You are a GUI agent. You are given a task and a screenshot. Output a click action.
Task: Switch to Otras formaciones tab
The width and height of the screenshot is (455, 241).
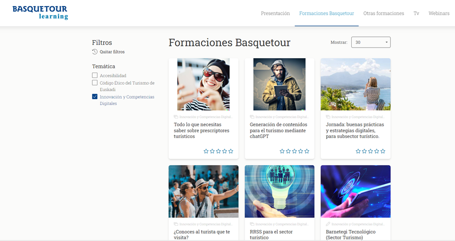[x=383, y=13]
